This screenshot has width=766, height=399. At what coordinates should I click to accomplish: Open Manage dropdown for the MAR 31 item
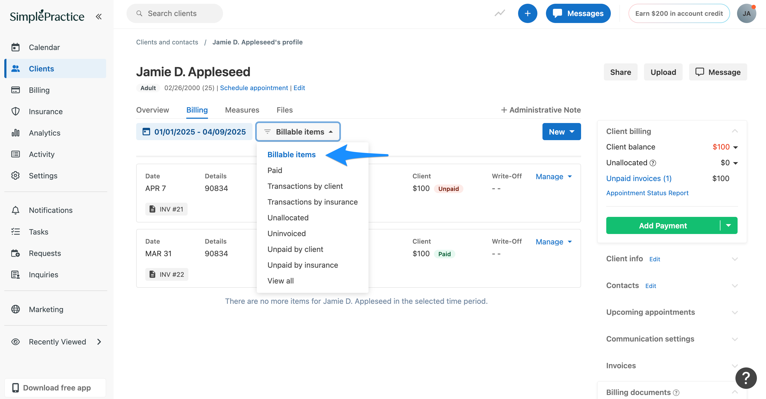(x=554, y=241)
